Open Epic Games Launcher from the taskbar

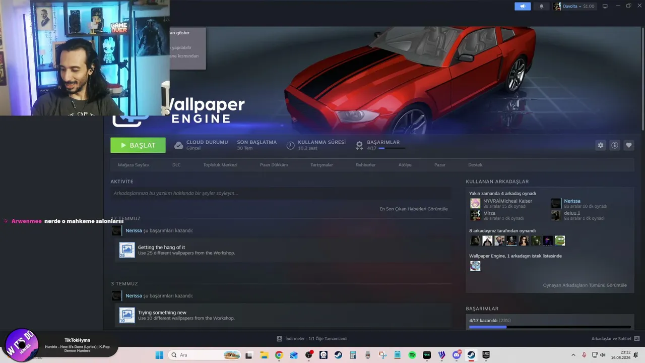click(x=486, y=355)
